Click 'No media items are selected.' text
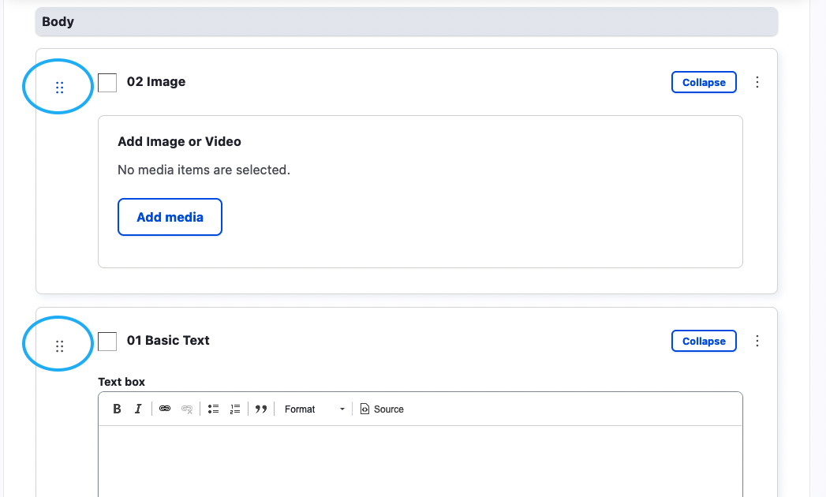This screenshot has width=826, height=497. [204, 170]
